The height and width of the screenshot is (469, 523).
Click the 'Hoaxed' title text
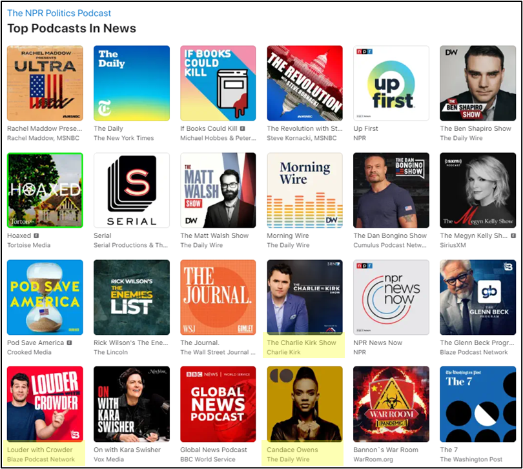coord(19,235)
